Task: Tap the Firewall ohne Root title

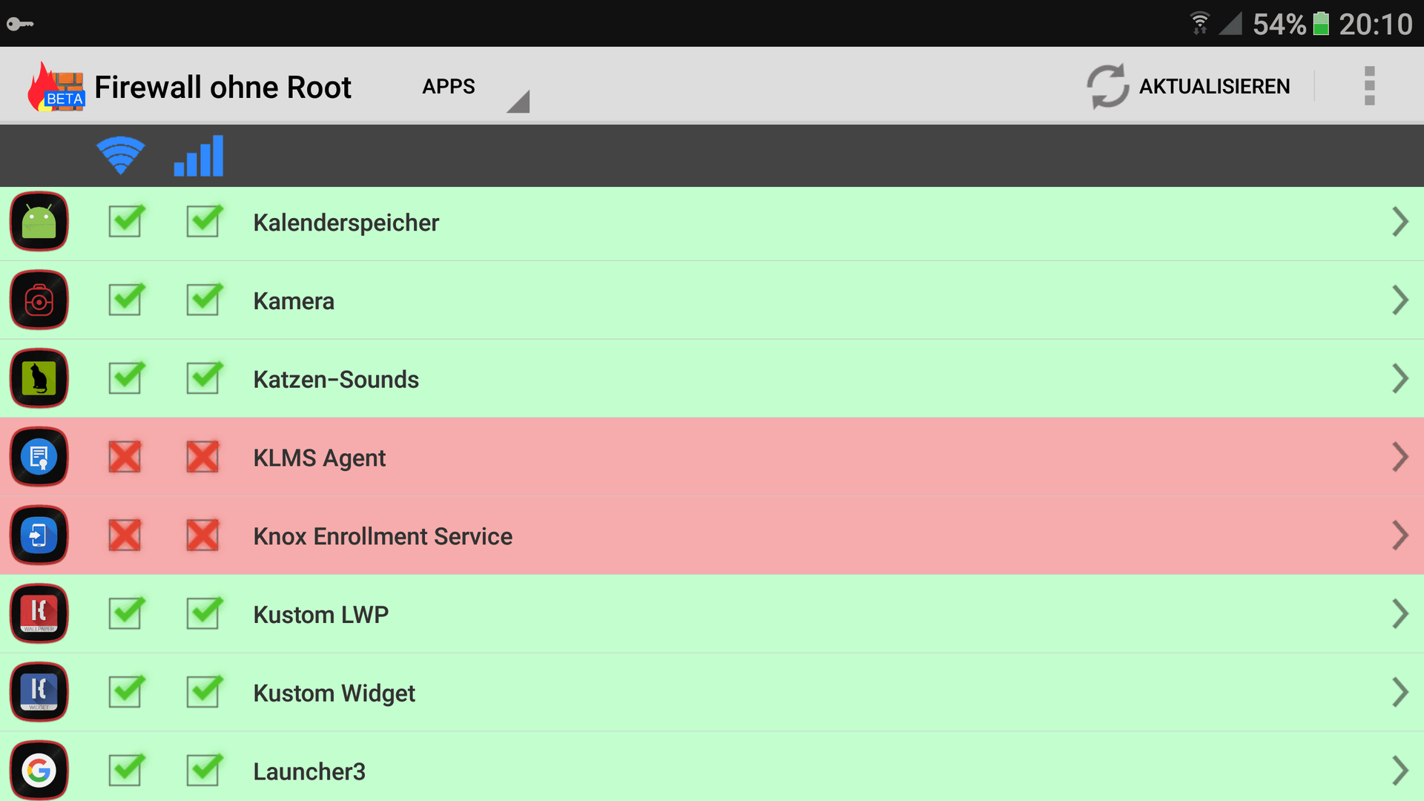Action: 222,87
